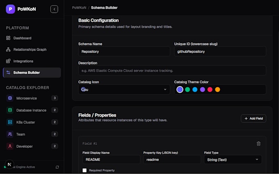Click the Unique ID slug input field
279x174 pixels.
click(220, 51)
